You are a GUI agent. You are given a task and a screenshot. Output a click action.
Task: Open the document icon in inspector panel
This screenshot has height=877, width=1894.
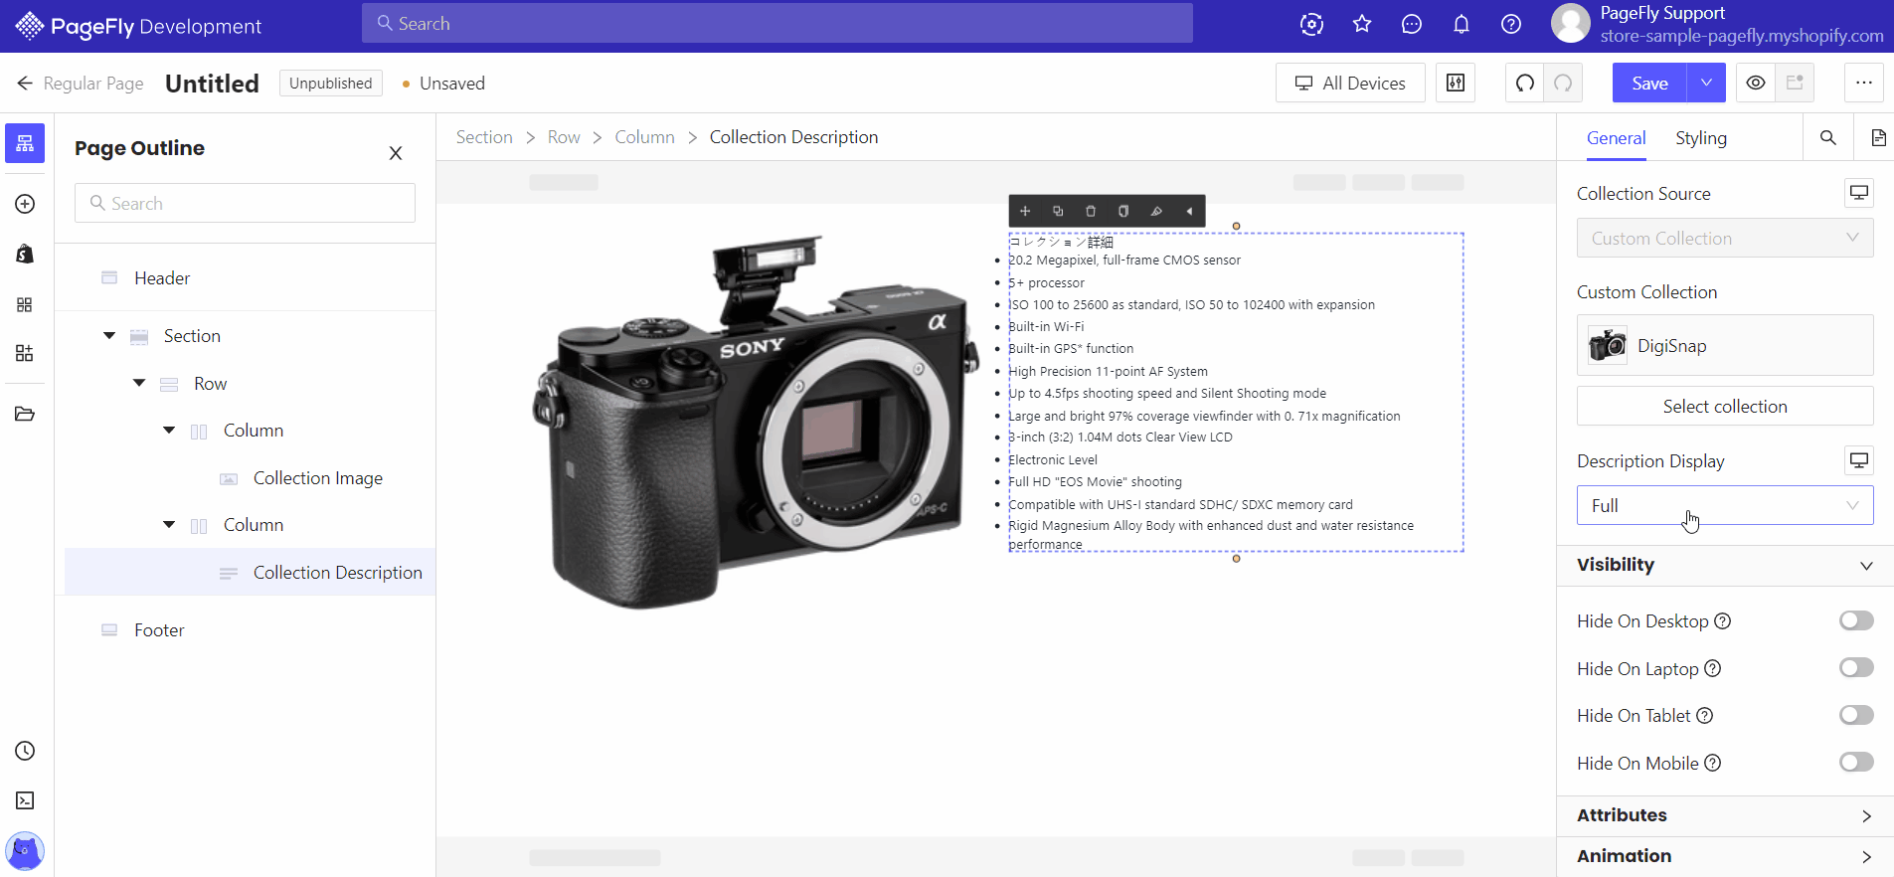[x=1878, y=137]
